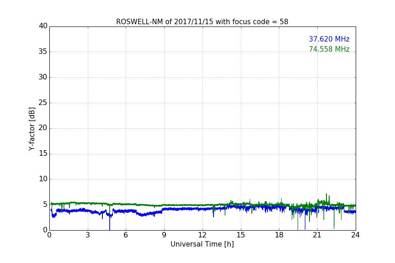The image size is (395, 263).
Task: Select the green '74.558 MHz' legend label
Action: tap(329, 49)
